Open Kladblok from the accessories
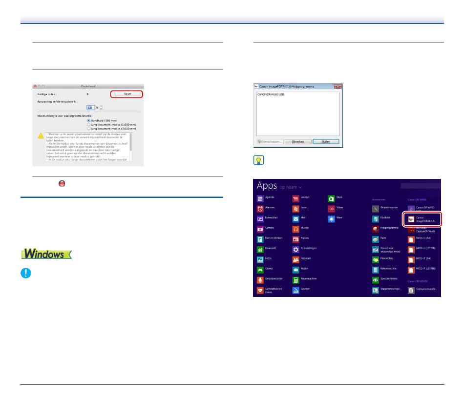Viewport: 464px width, 393px height. 381,218
